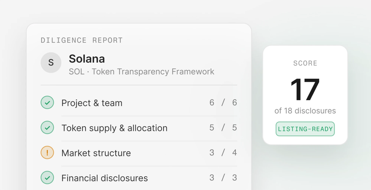Viewport: 371px width, 190px height.
Task: Click the orange warning icon for Market structure
Action: pos(47,152)
